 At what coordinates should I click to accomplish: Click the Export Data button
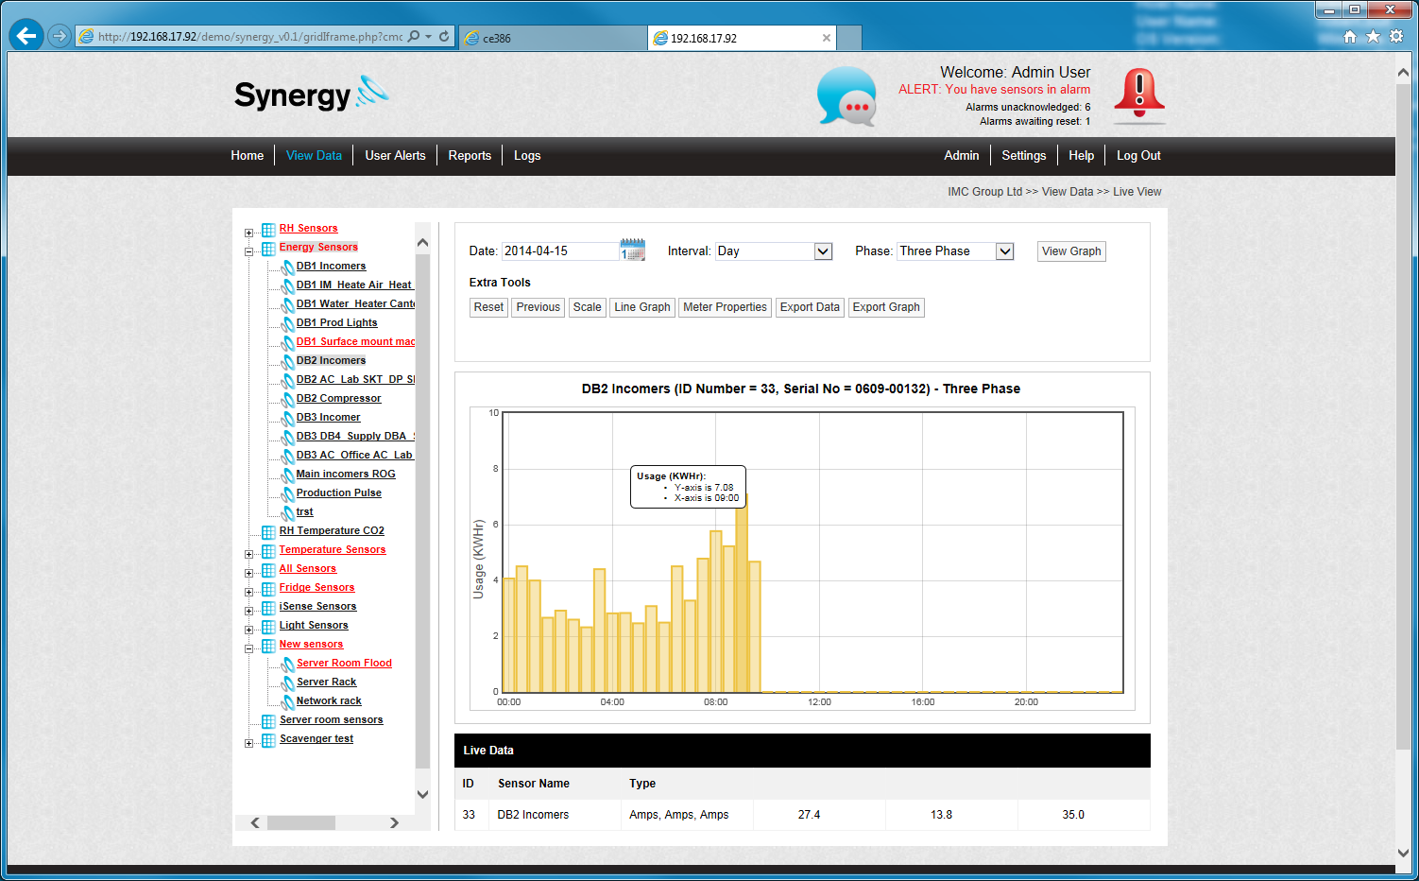[x=809, y=307]
